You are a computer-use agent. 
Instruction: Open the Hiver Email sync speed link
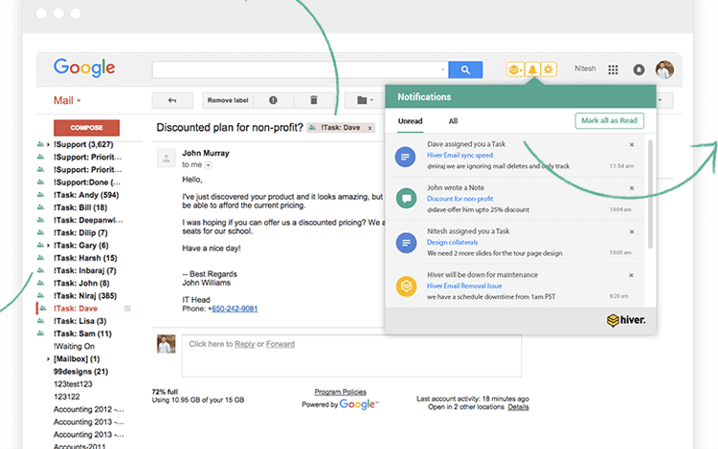(x=460, y=156)
